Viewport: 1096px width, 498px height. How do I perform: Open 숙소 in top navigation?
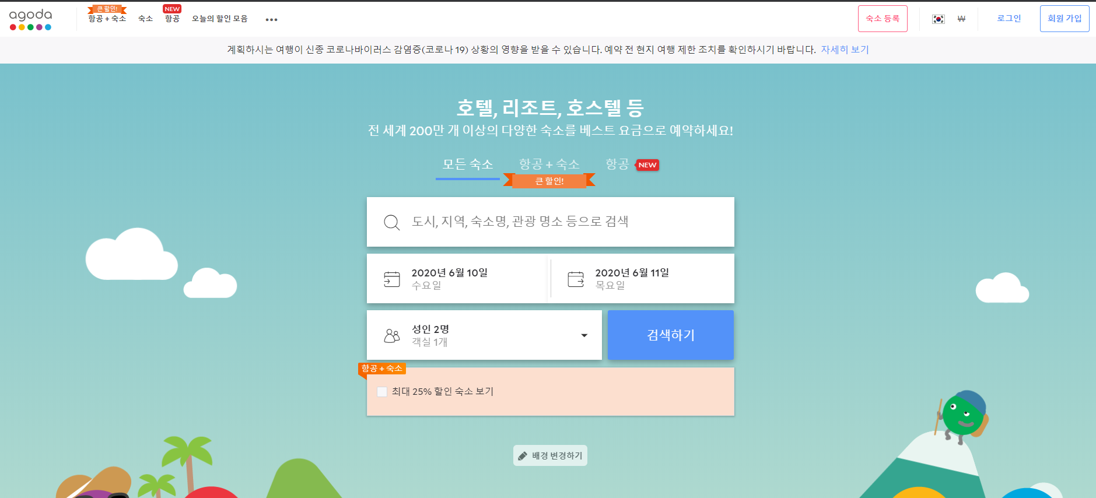point(145,19)
